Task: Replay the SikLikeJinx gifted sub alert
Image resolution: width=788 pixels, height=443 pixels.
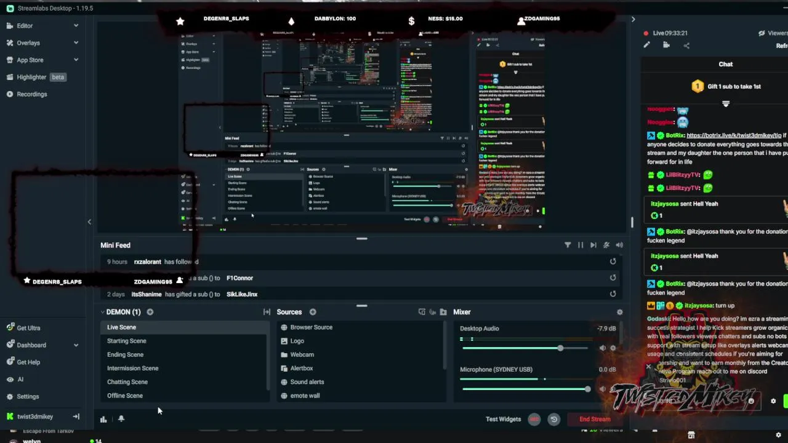Action: [x=613, y=293]
